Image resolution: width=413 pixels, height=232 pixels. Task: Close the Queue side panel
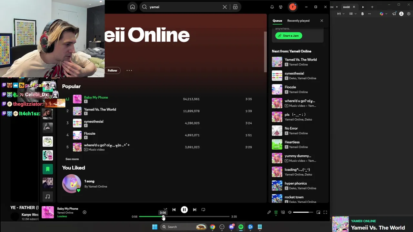322,21
